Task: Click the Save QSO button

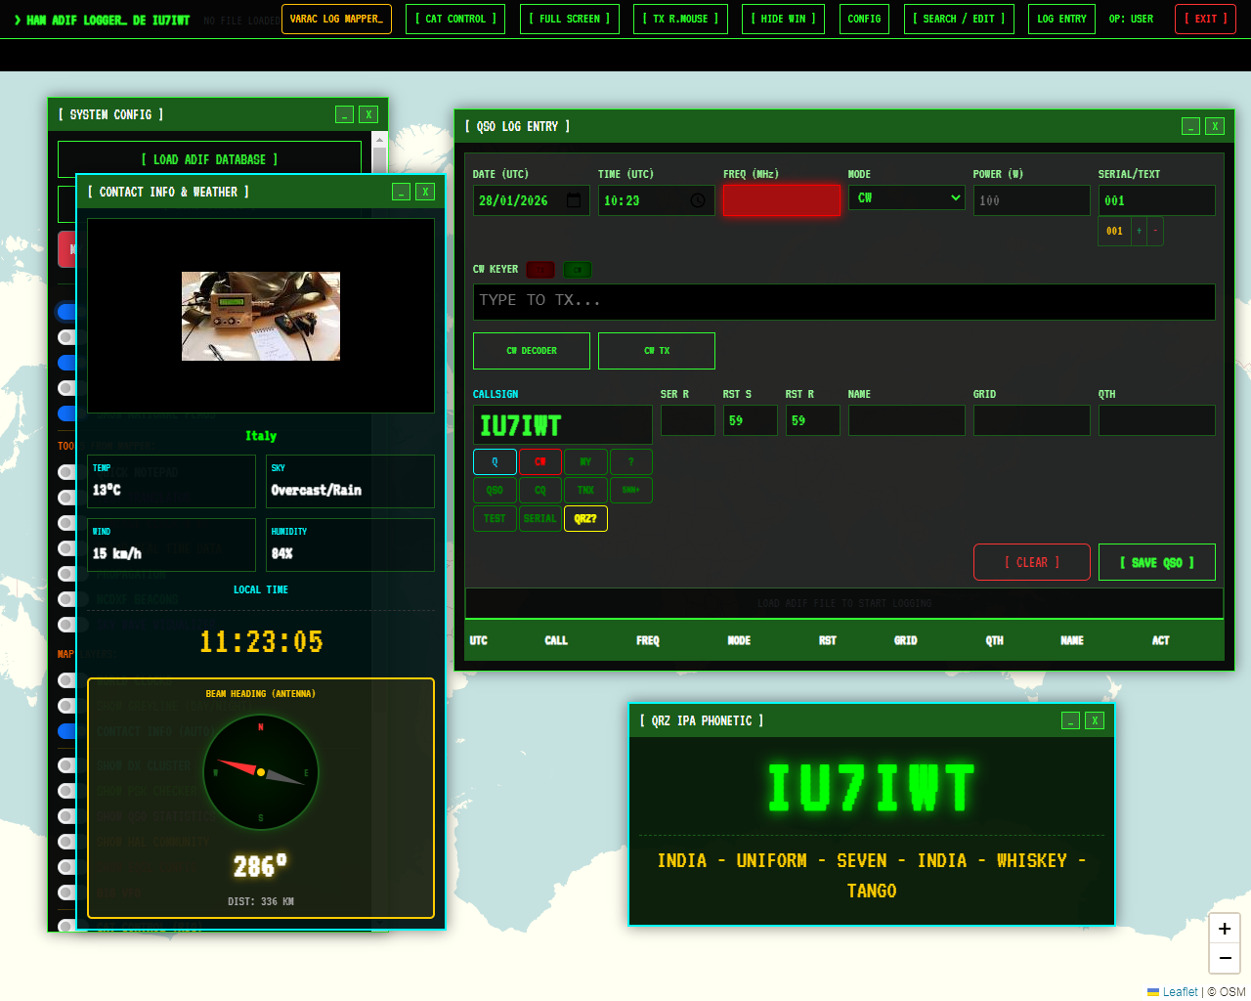Action: click(1156, 562)
